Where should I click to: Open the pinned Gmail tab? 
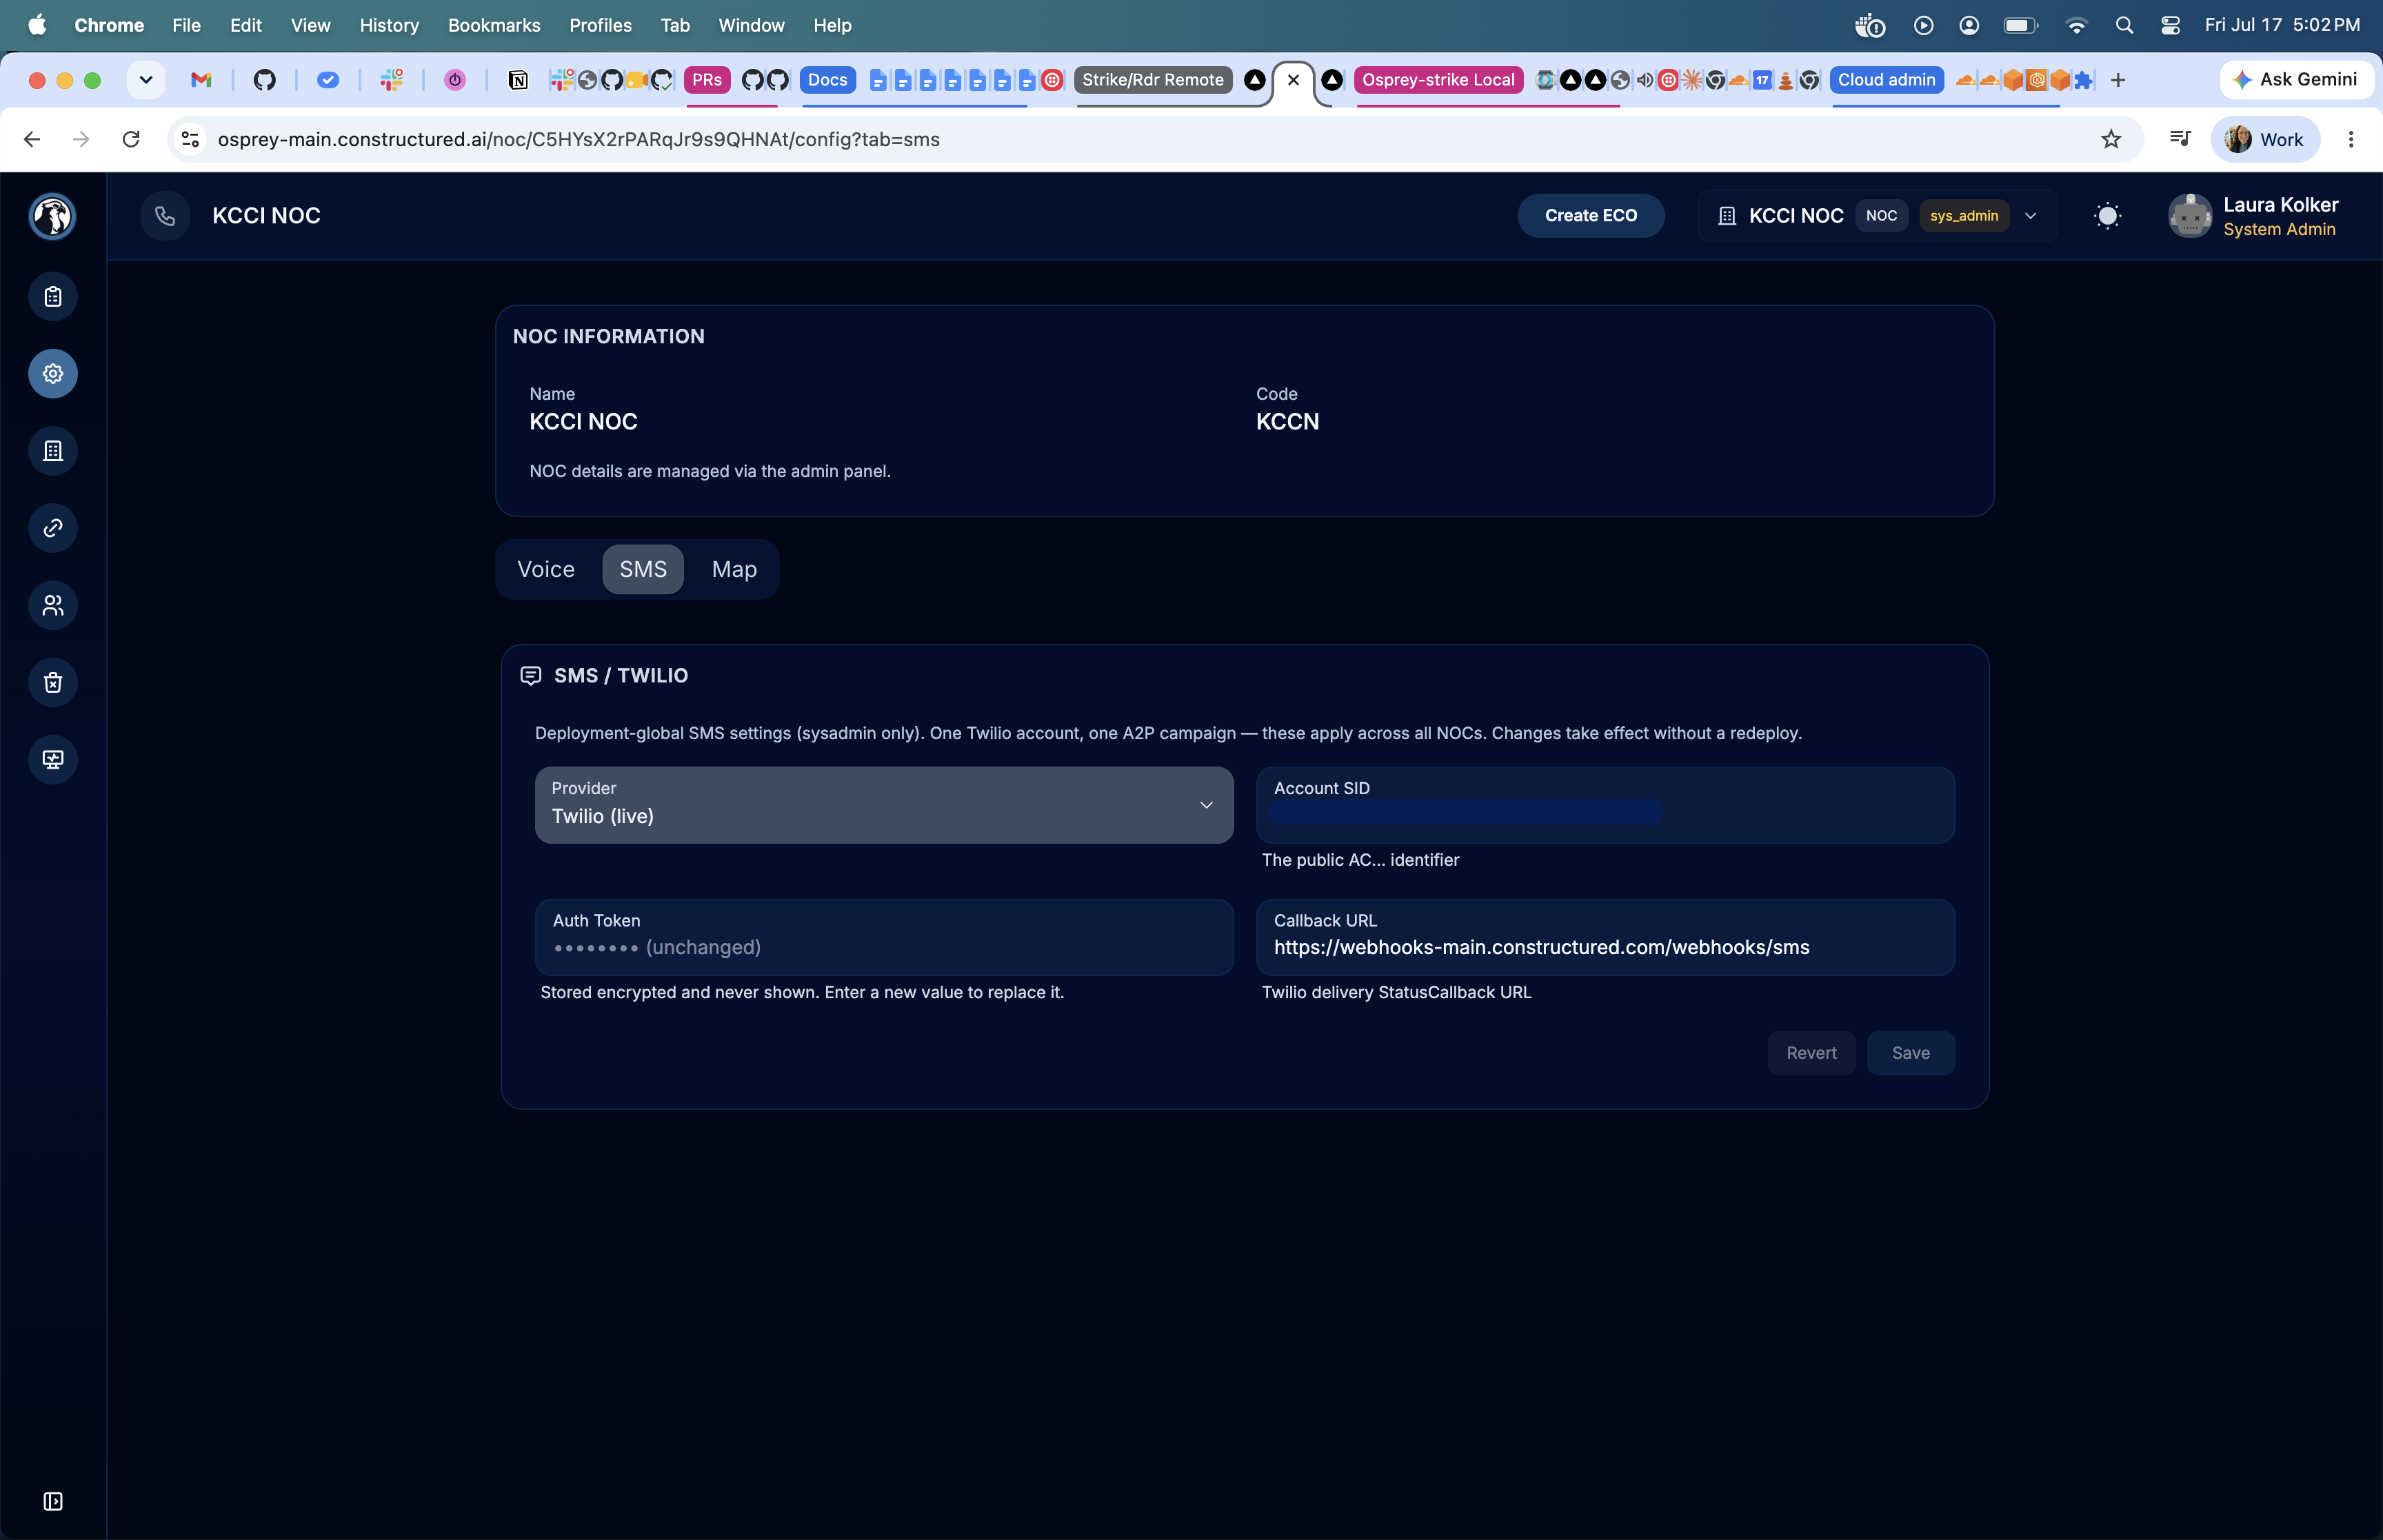click(x=201, y=80)
